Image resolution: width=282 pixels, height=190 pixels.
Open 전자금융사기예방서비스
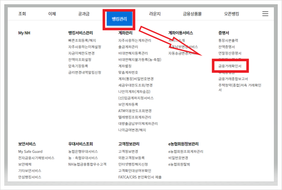point(36,158)
